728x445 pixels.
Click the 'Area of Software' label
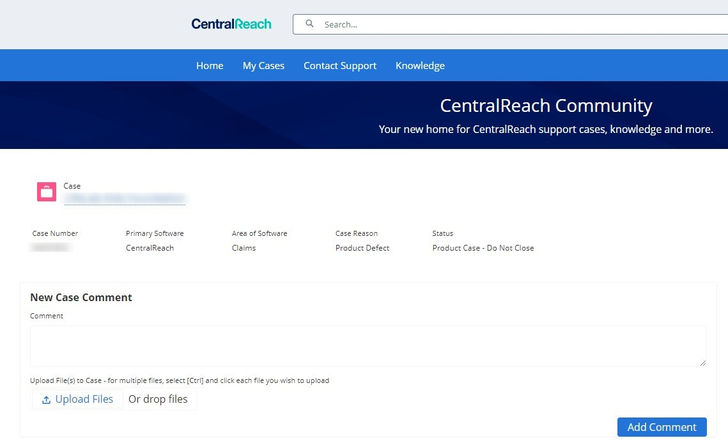pos(259,233)
